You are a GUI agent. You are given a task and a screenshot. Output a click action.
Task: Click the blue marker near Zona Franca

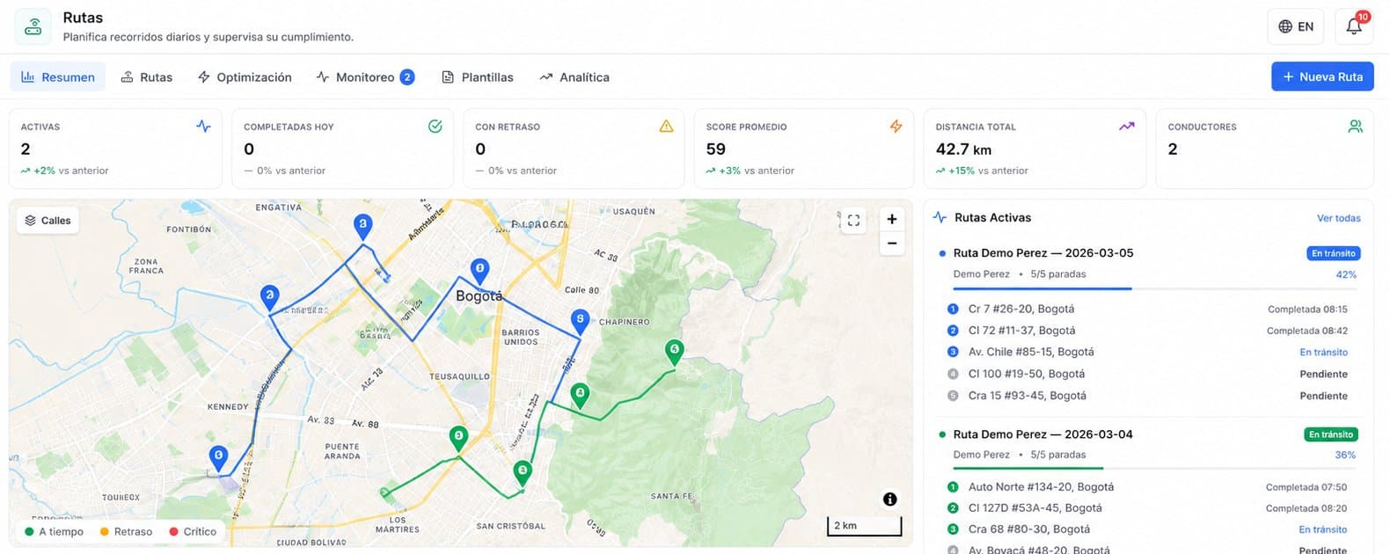point(270,297)
